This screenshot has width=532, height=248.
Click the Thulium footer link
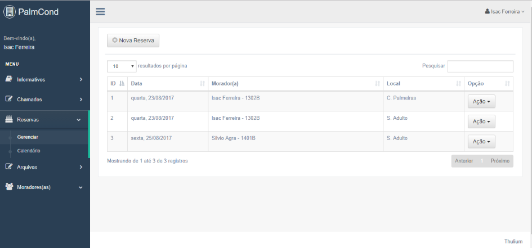pos(513,241)
